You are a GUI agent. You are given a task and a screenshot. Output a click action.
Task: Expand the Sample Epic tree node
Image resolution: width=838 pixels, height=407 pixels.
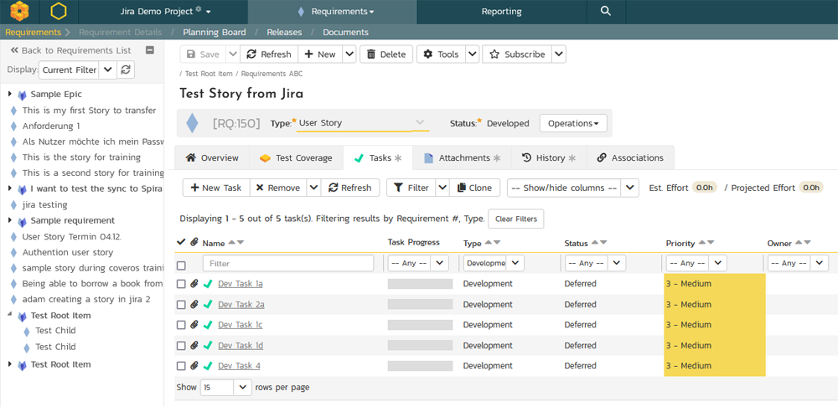[10, 95]
